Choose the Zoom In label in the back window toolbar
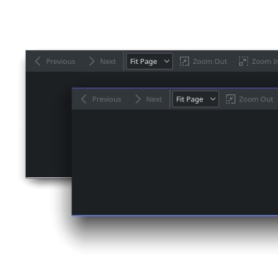This screenshot has width=278, height=278. (x=265, y=61)
